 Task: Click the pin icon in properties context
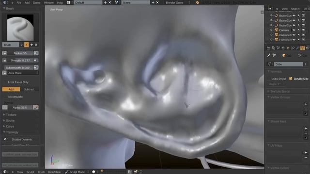(269, 56)
